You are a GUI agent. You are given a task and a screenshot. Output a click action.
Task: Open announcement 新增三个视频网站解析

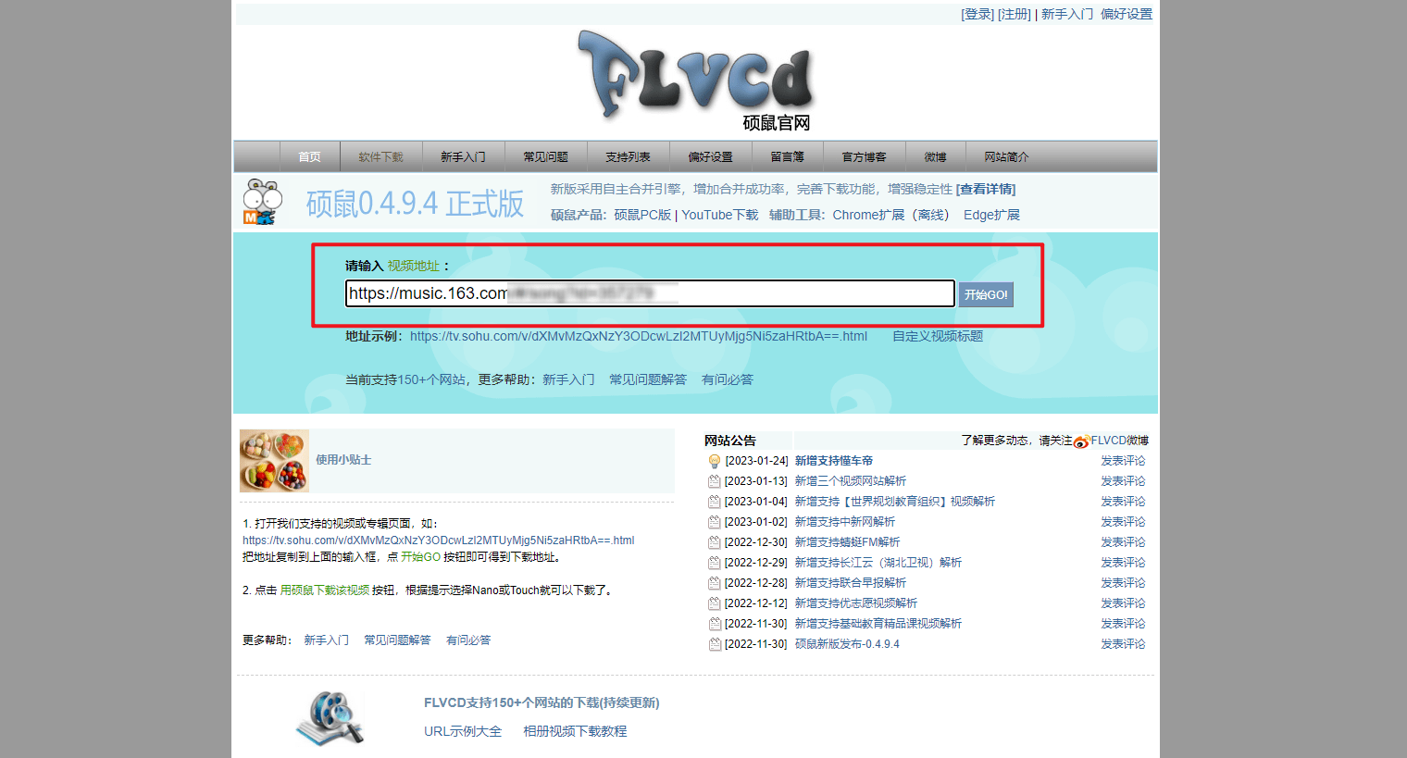851,481
